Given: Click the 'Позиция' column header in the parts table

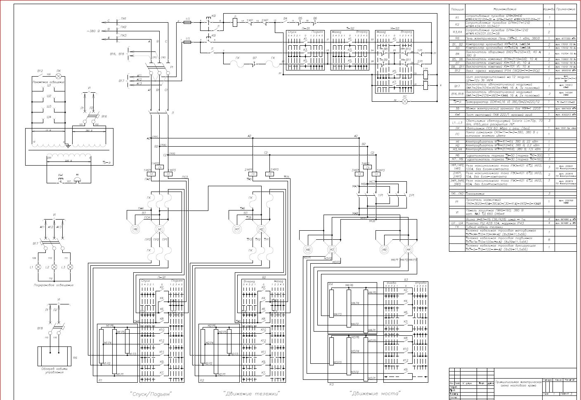Looking at the screenshot, I should [457, 9].
